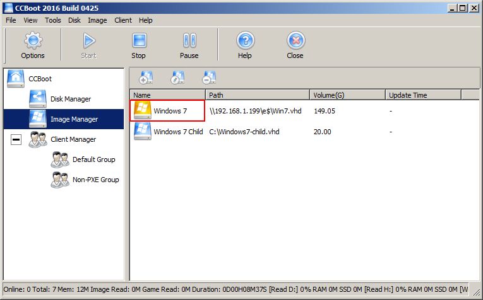Select the Windows 7 image name
The image size is (483, 300).
click(x=170, y=111)
